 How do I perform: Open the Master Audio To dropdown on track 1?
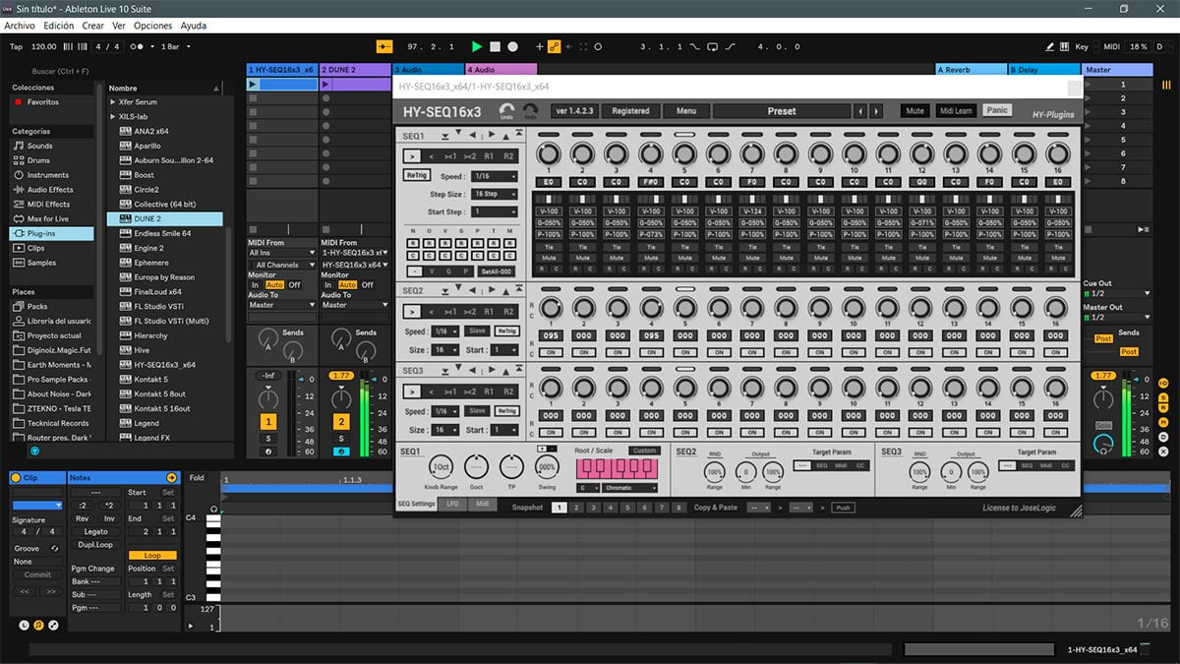click(282, 305)
